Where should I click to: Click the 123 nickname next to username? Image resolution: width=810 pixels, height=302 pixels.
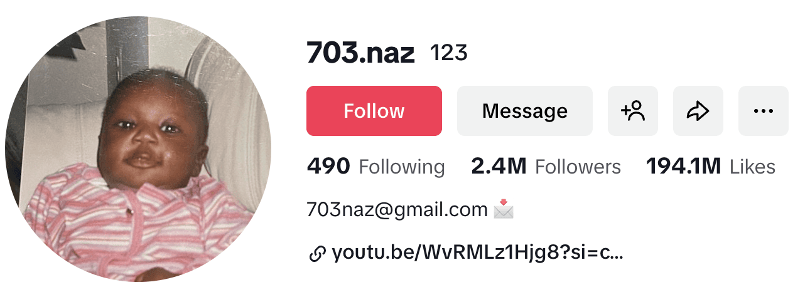coord(449,53)
